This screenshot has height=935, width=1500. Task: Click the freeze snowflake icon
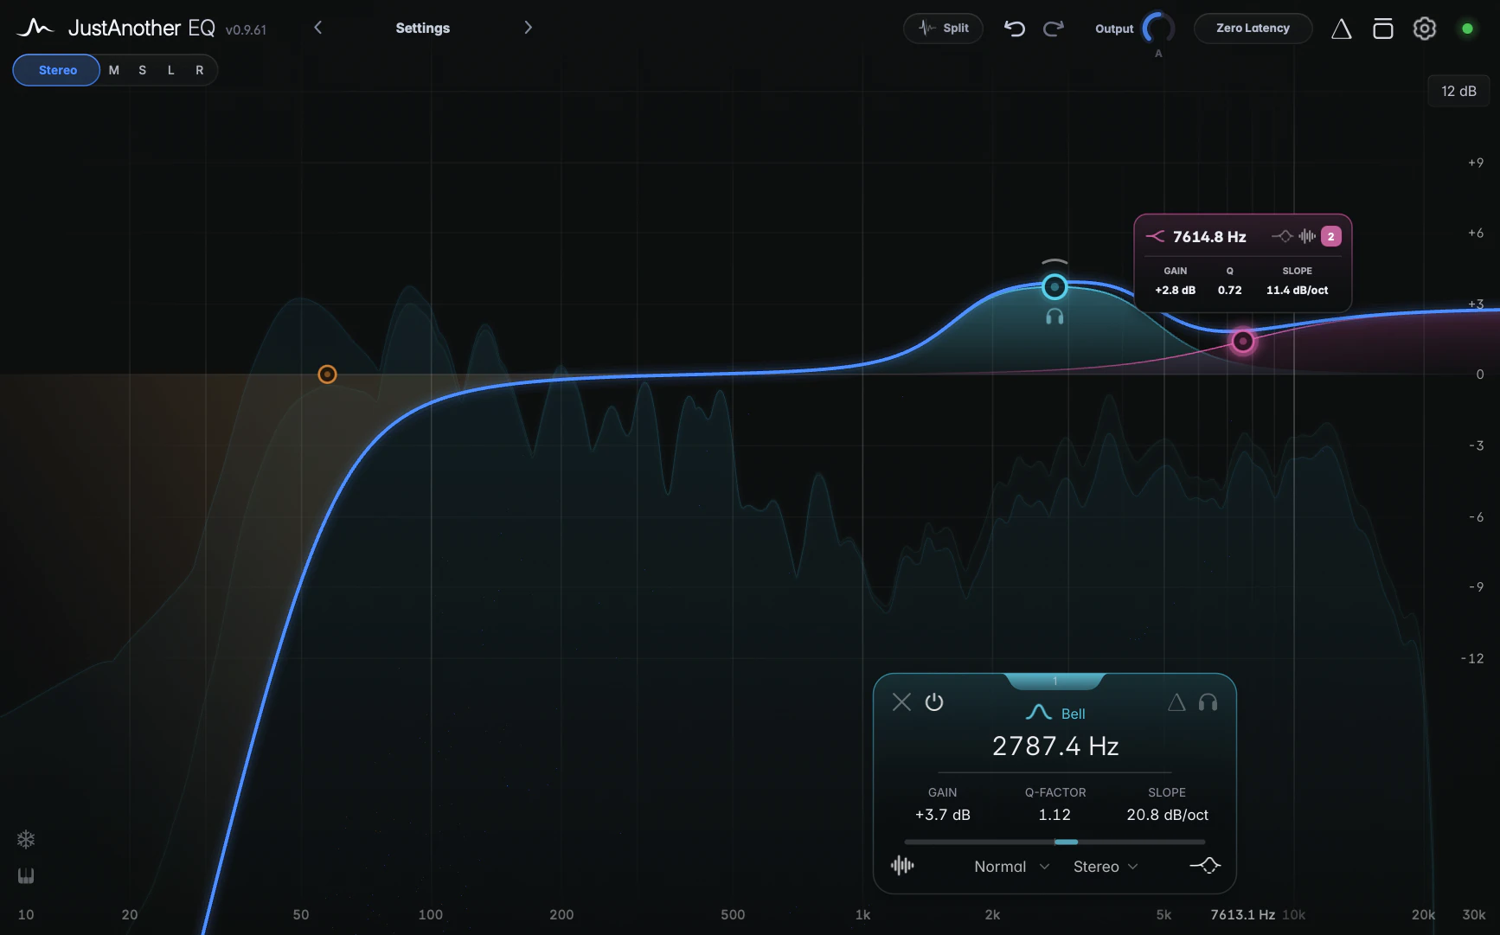pos(26,839)
